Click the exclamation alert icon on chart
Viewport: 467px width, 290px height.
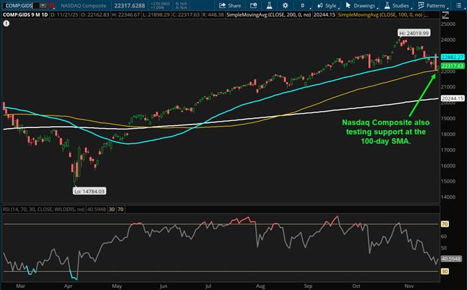point(6,23)
